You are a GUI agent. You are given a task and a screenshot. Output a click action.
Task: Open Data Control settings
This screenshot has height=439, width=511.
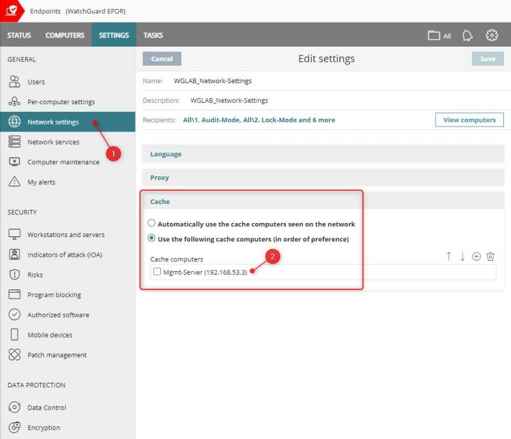(49, 408)
